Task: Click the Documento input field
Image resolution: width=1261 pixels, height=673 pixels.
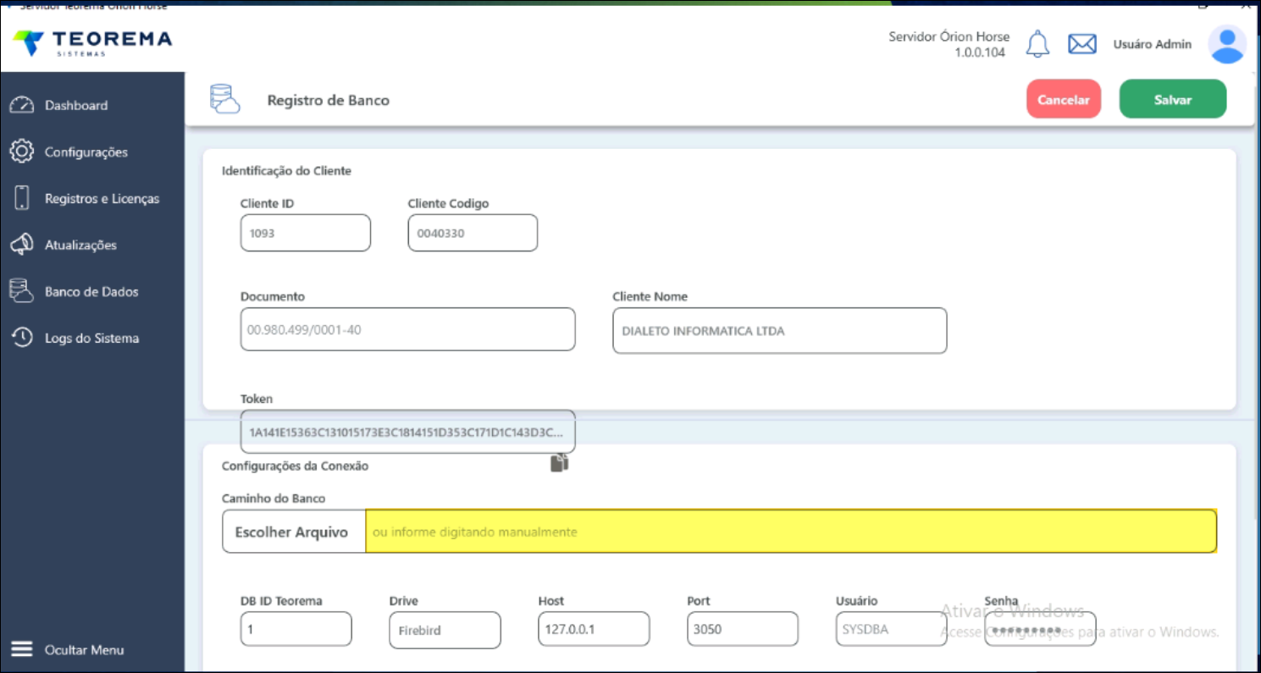Action: tap(407, 329)
